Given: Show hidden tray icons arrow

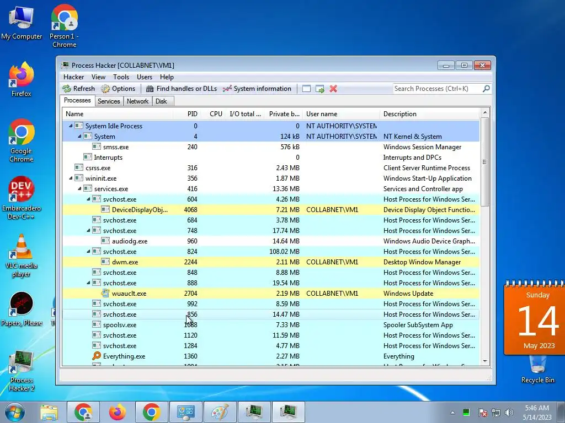Looking at the screenshot, I should 452,413.
